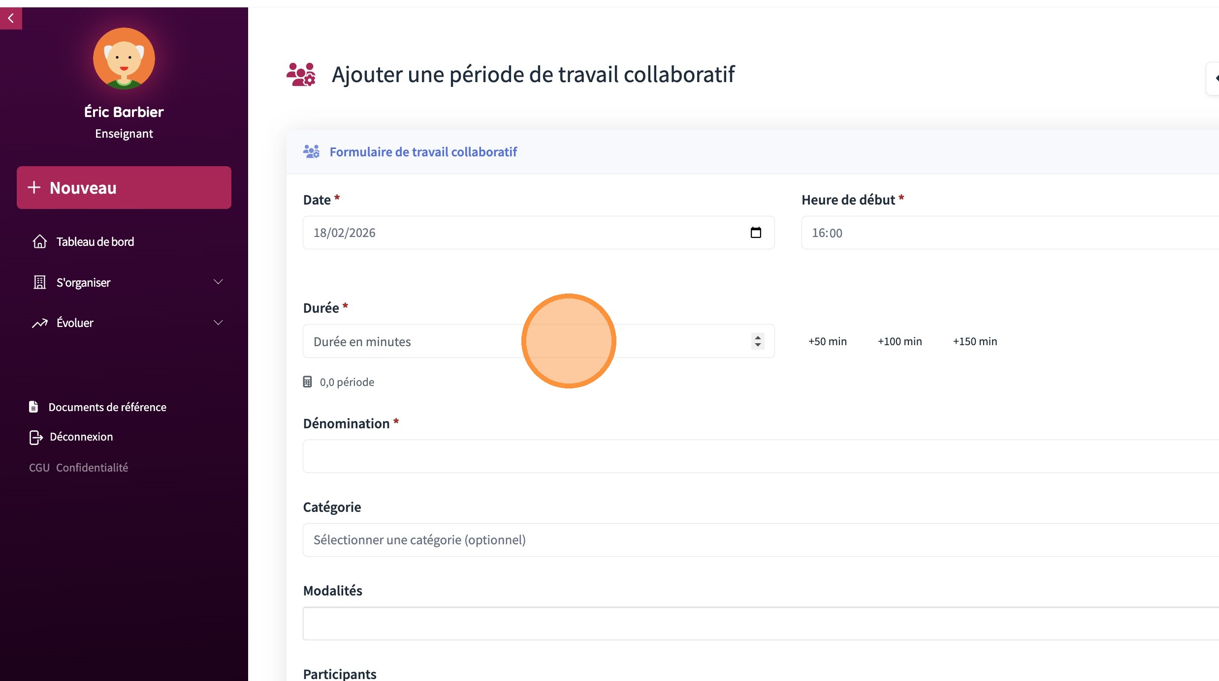
Task: Adjust duration with the spinner arrows
Action: tap(758, 341)
